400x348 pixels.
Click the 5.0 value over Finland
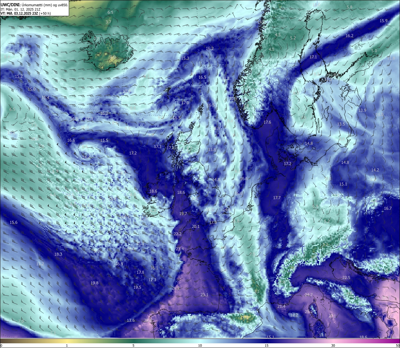point(374,51)
